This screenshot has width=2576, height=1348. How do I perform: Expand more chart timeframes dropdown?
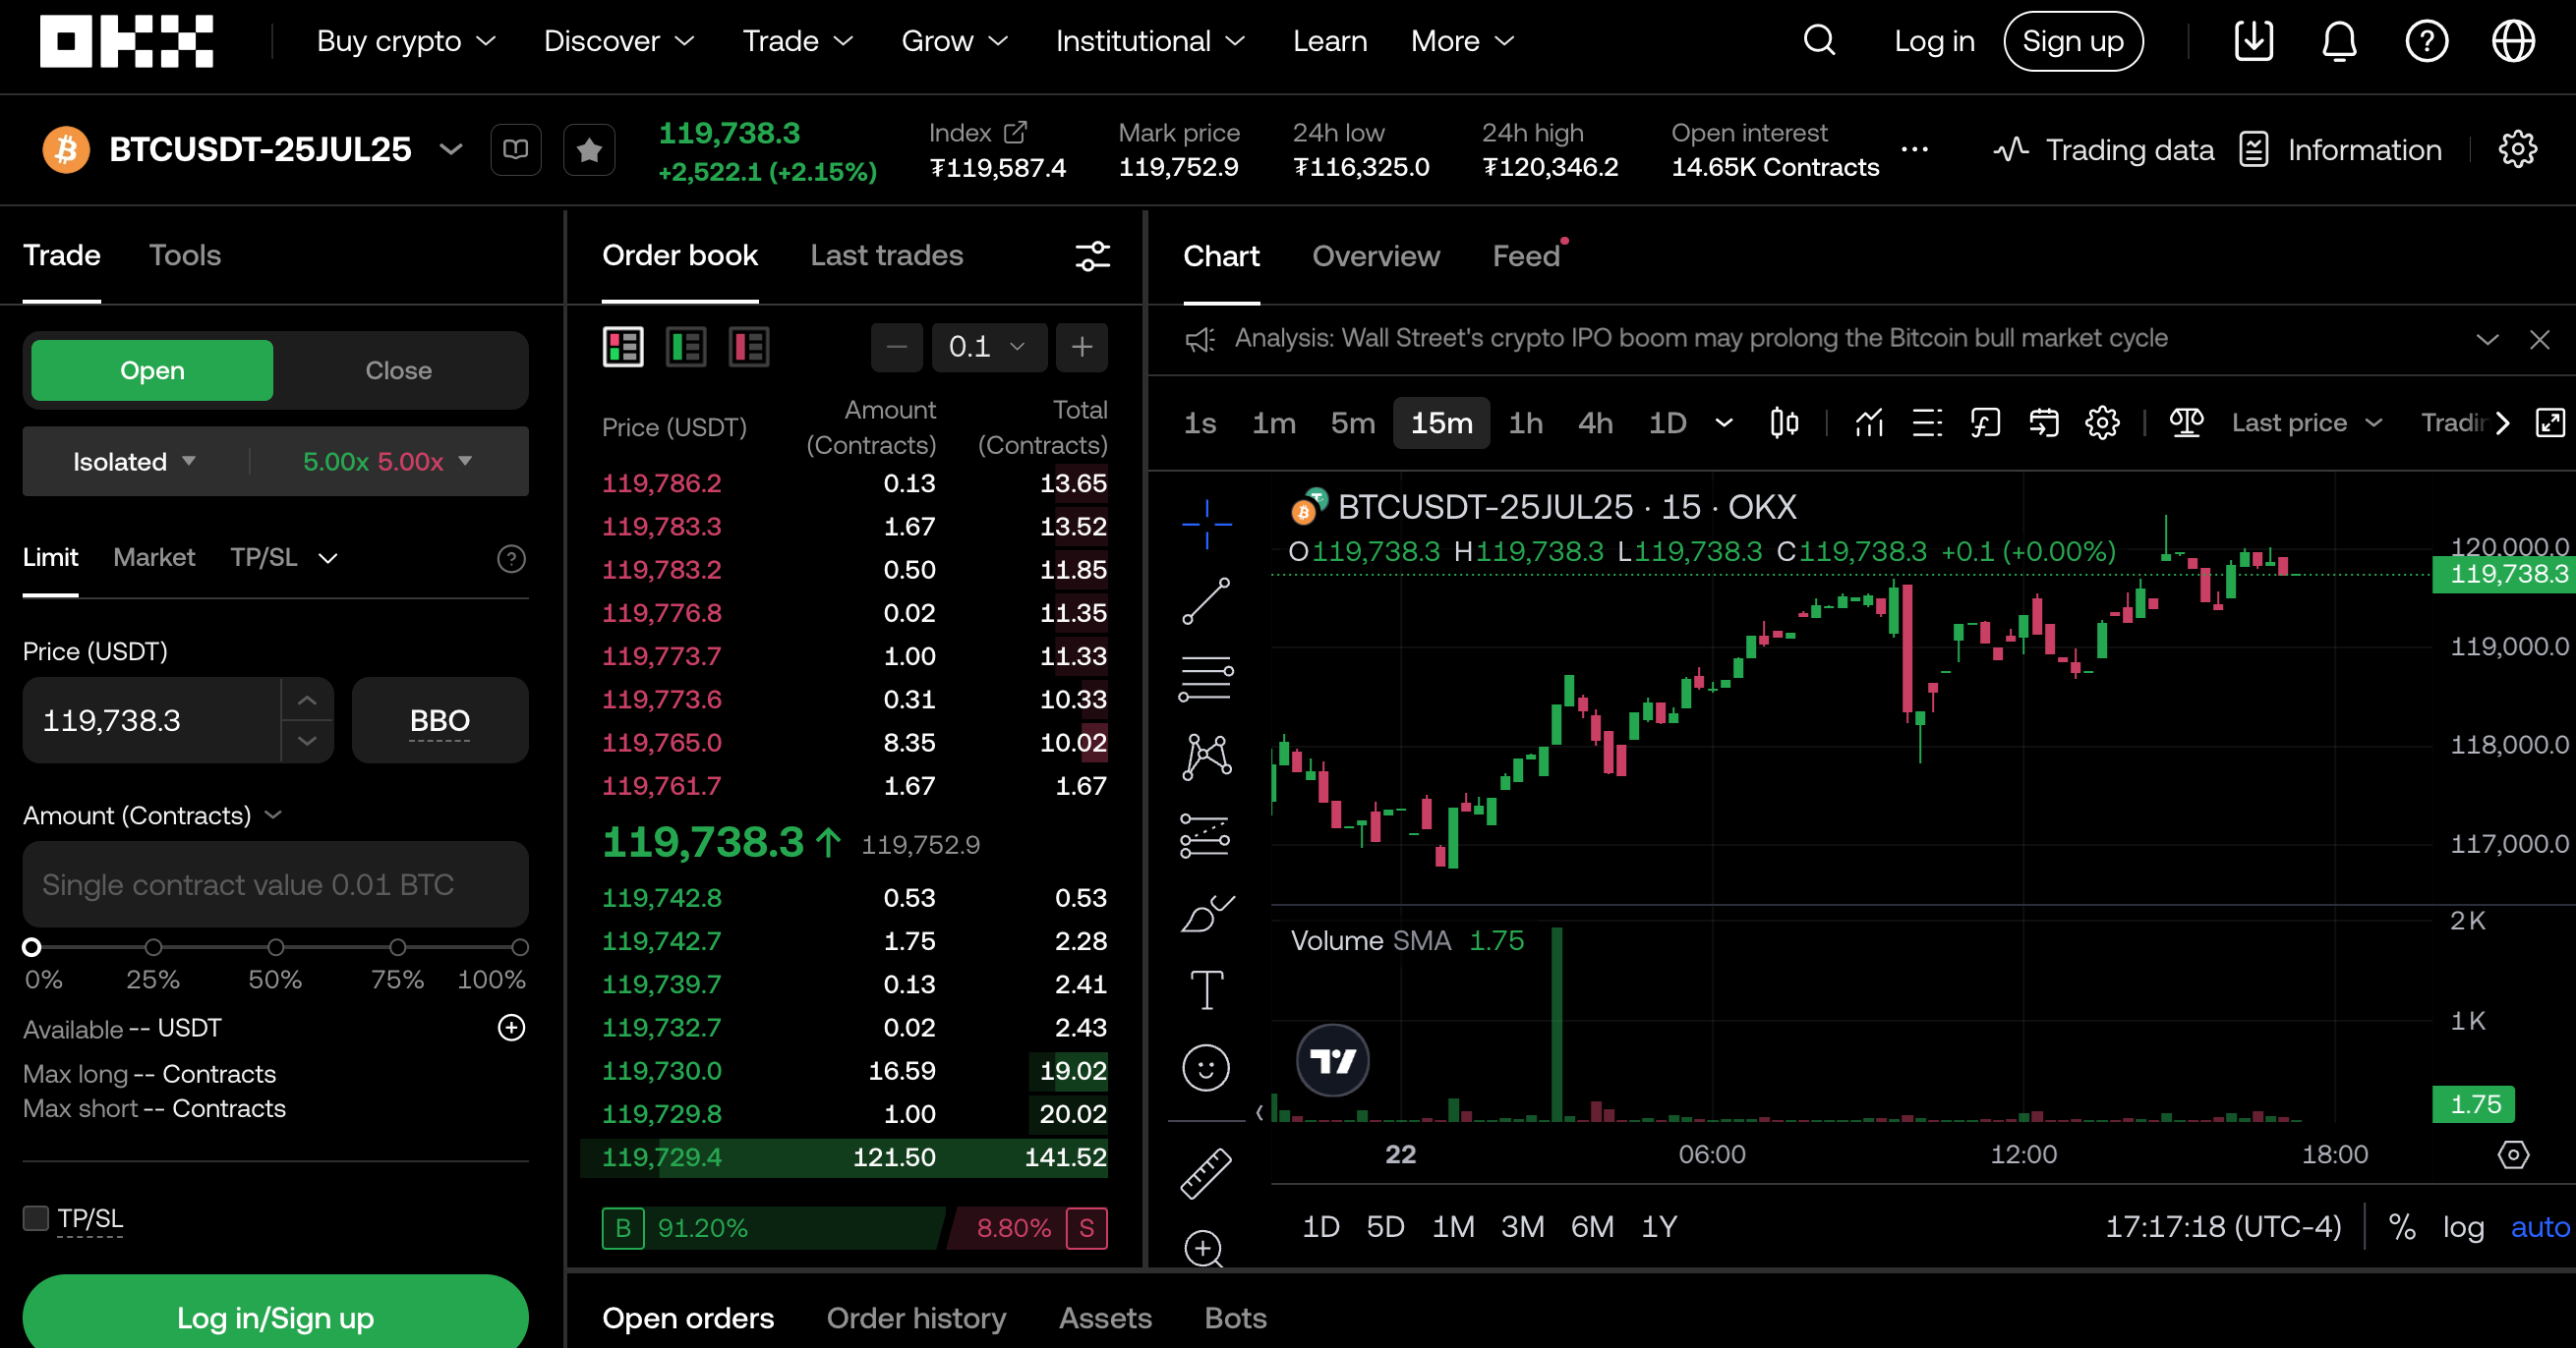click(x=1724, y=422)
